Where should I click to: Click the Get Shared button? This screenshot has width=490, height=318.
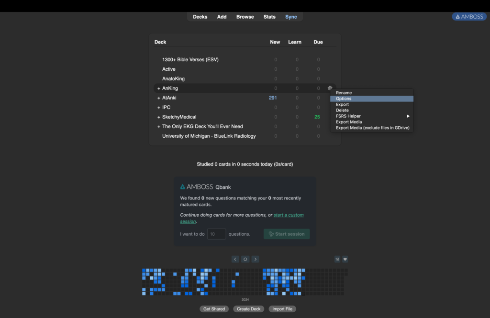coord(214,309)
